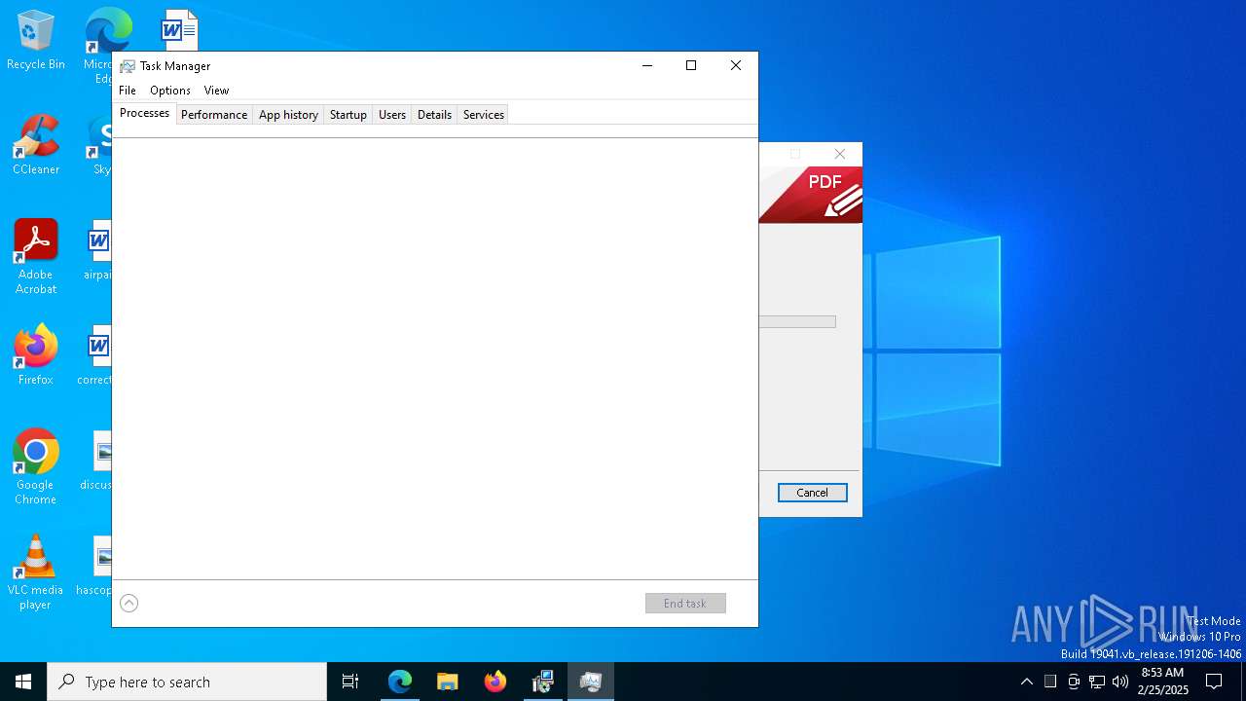Show the Details tab
This screenshot has height=701, width=1246.
coord(434,114)
